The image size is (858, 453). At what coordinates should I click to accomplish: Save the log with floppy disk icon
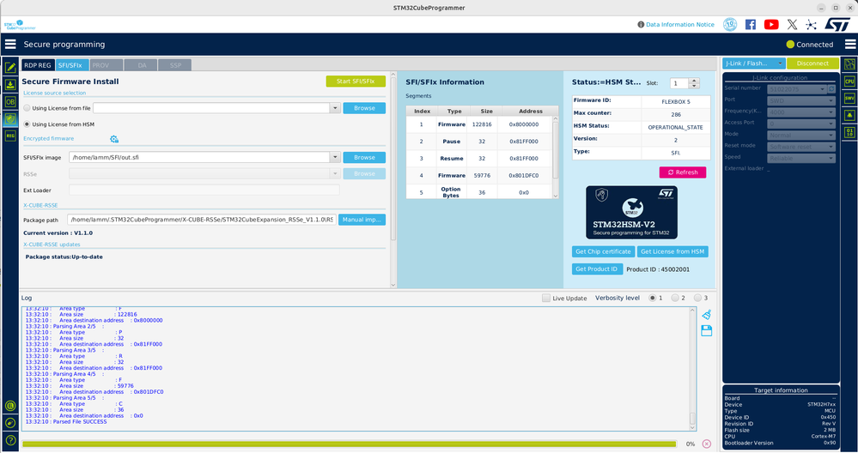[707, 330]
